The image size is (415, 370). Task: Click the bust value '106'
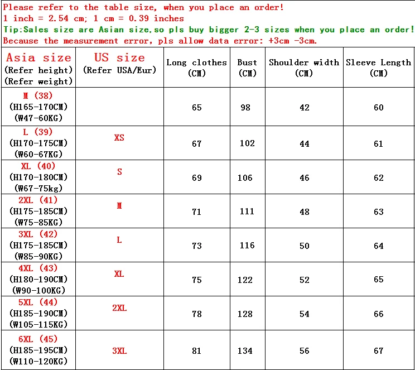click(245, 177)
